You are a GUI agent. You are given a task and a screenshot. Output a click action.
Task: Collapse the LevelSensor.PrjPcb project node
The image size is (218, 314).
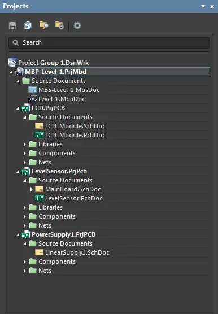click(x=18, y=172)
